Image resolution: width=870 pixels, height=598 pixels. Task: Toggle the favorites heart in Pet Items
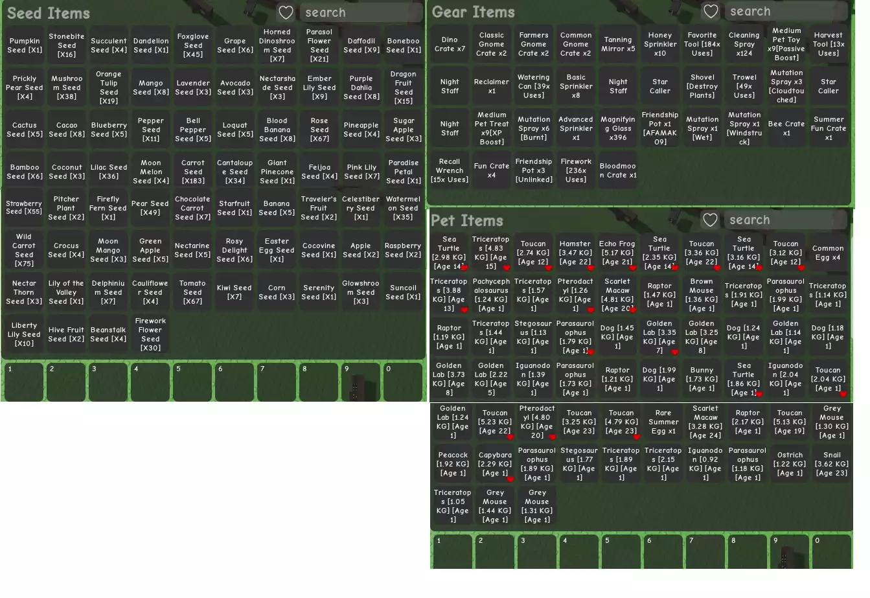710,220
